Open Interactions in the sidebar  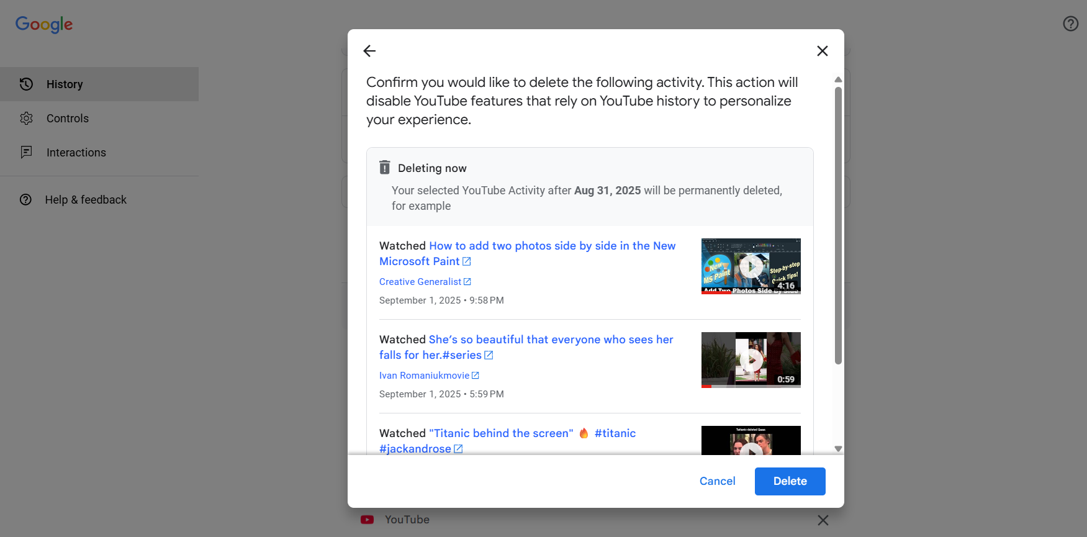(99, 152)
